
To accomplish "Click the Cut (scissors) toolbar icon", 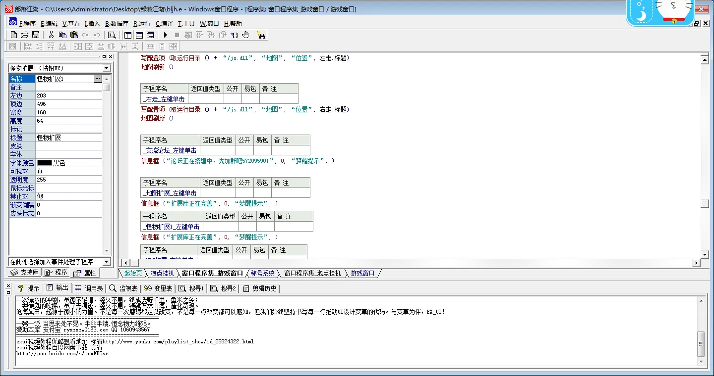I will (51, 35).
